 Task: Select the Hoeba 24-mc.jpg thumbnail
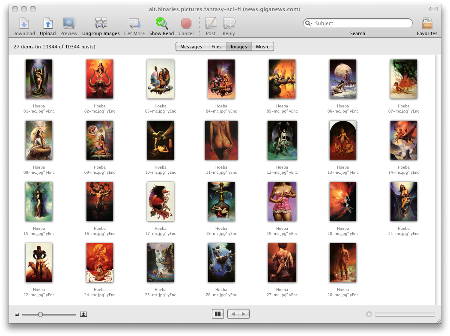[100, 262]
